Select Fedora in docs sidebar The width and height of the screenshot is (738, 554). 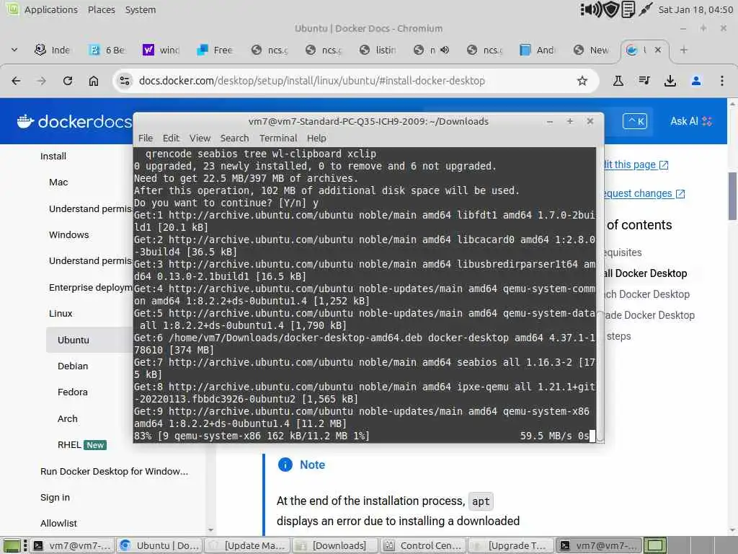click(x=73, y=392)
